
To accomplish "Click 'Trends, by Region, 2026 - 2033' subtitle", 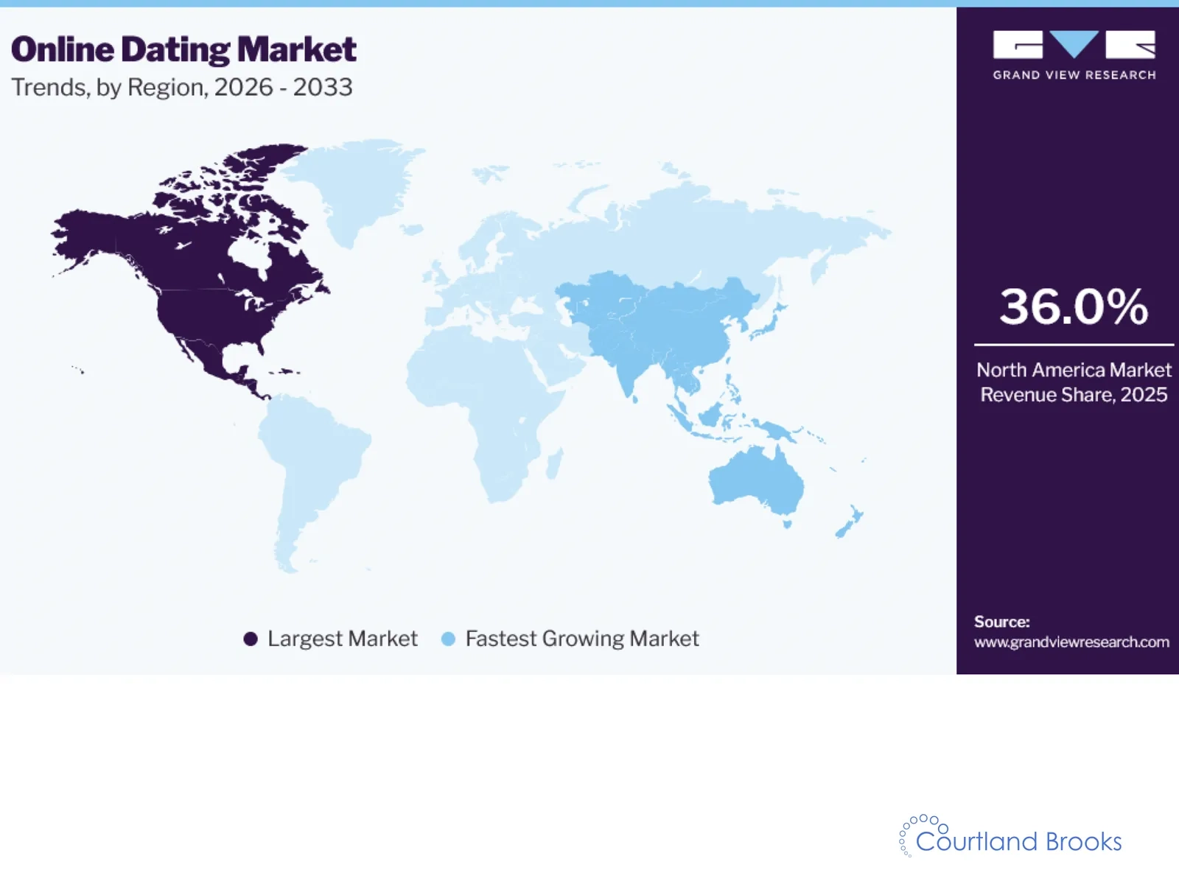I will point(182,87).
